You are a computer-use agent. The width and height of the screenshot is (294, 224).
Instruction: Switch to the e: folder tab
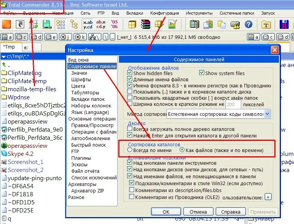coord(32,48)
